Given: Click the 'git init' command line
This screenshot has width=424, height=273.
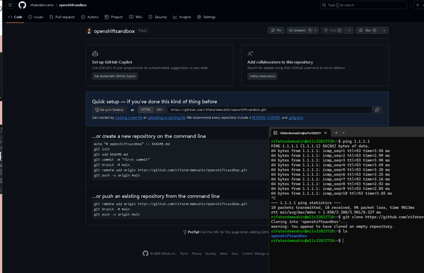Looking at the screenshot, I should coord(102,149).
